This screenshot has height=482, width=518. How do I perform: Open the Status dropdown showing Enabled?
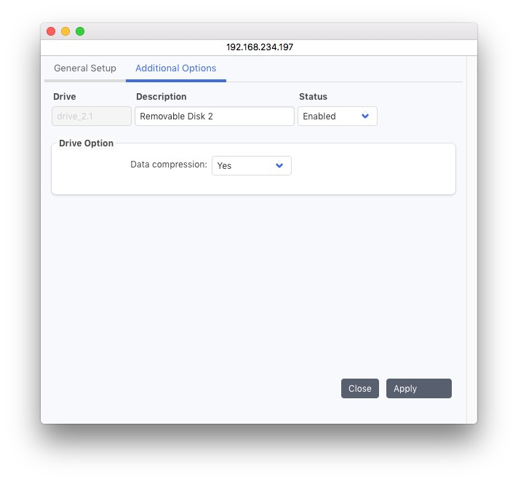pyautogui.click(x=337, y=116)
